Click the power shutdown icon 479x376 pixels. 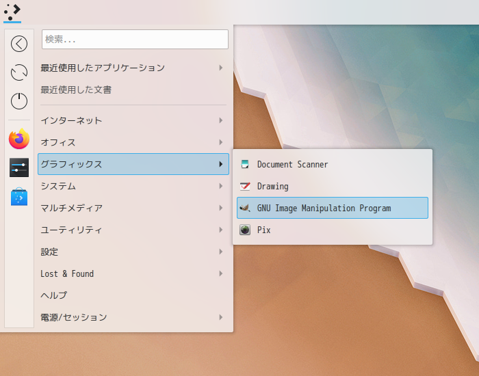(19, 101)
